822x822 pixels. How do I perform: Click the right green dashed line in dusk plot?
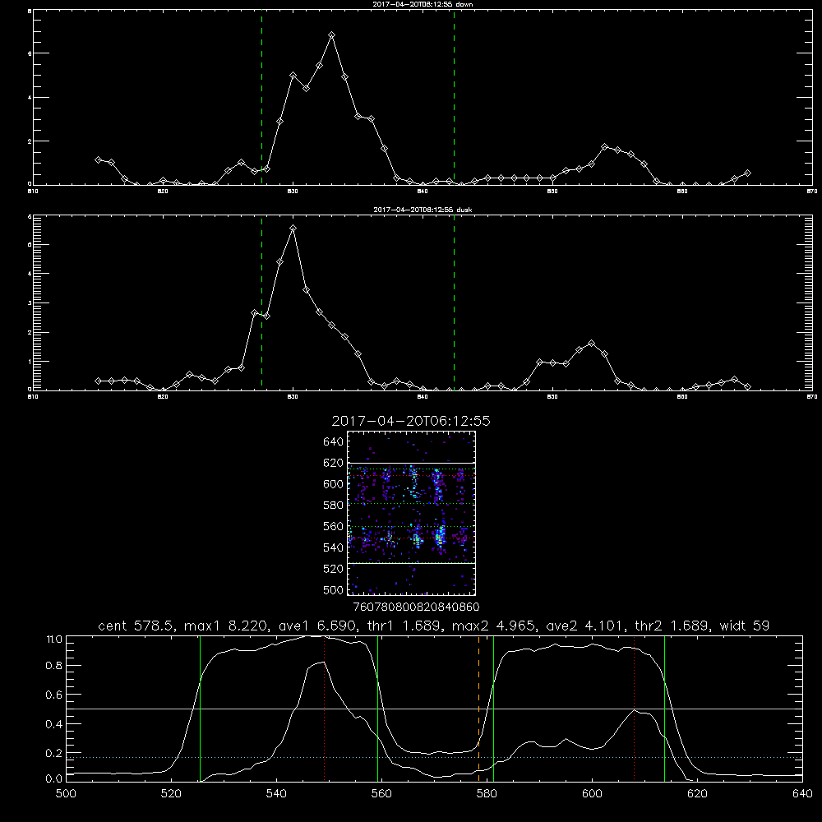click(x=454, y=302)
